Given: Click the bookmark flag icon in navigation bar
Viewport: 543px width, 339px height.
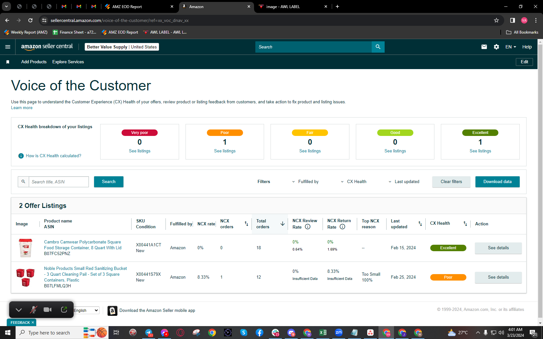Looking at the screenshot, I should pyautogui.click(x=8, y=62).
